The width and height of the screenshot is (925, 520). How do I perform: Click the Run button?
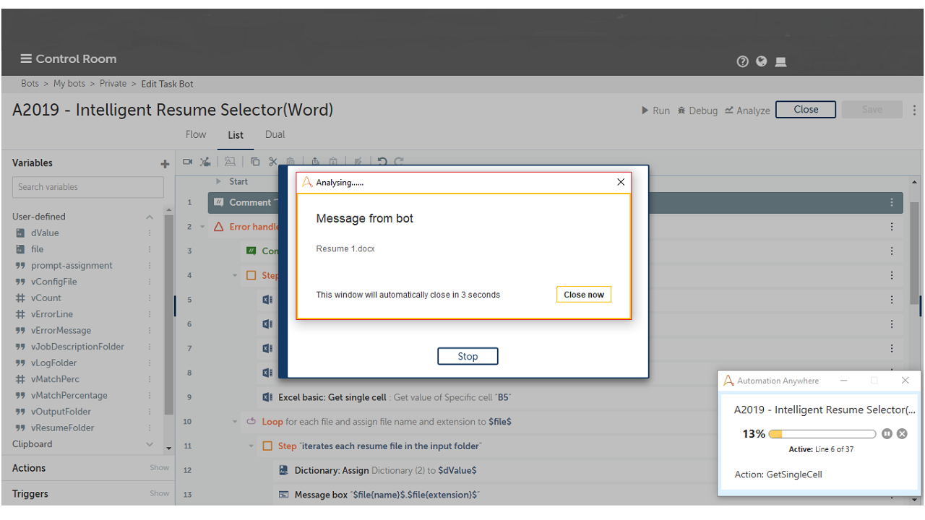pyautogui.click(x=656, y=110)
